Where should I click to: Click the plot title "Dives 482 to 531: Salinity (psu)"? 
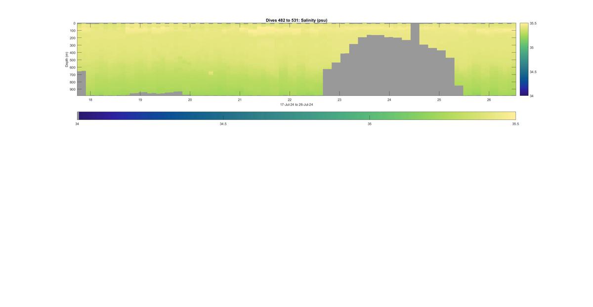(296, 20)
